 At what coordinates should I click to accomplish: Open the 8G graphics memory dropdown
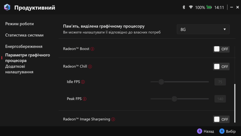click(203, 29)
